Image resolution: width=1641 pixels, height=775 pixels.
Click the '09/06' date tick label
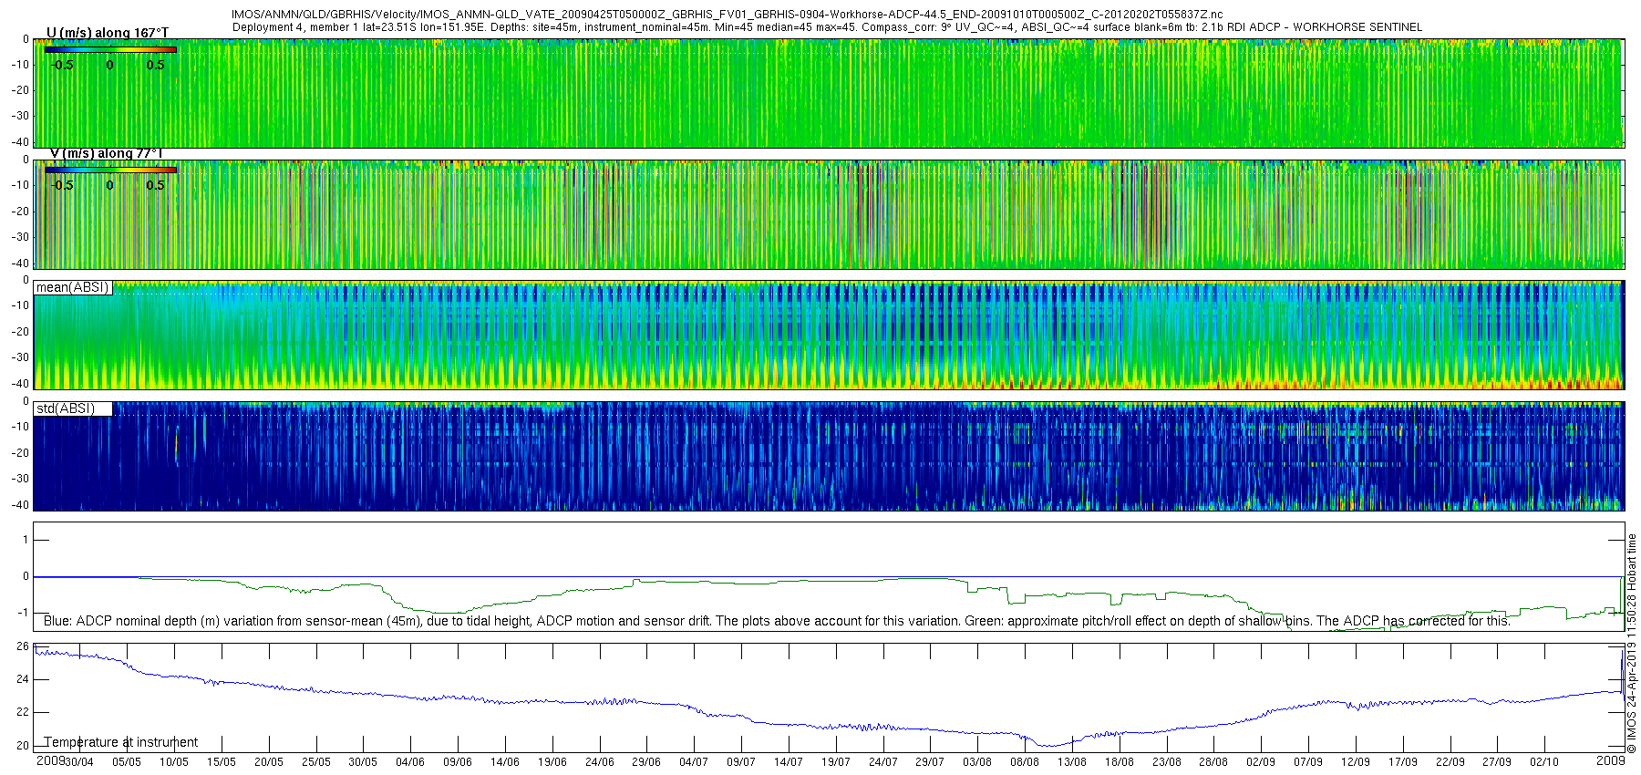tap(458, 762)
